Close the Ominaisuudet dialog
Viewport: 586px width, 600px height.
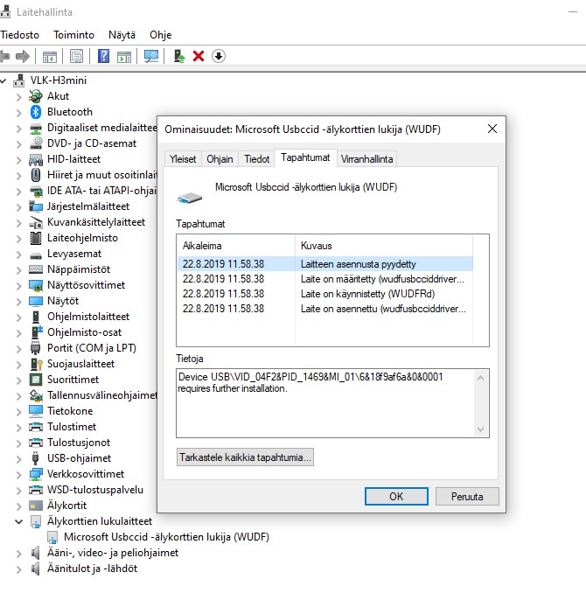(492, 129)
